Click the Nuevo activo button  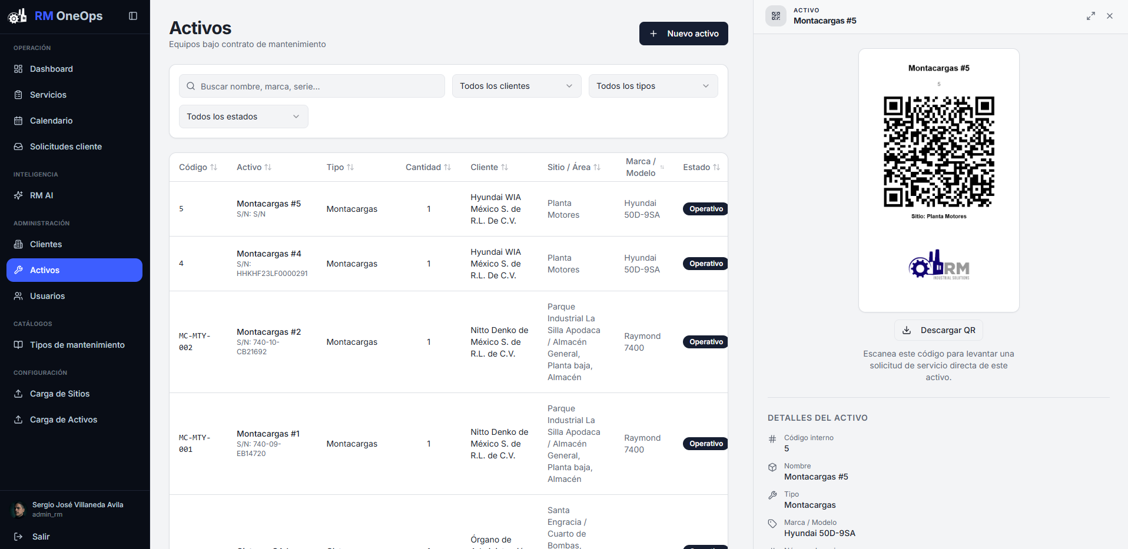(684, 34)
